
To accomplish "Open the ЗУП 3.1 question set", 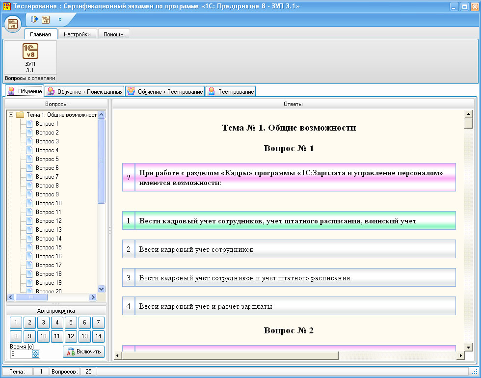I will pos(30,57).
